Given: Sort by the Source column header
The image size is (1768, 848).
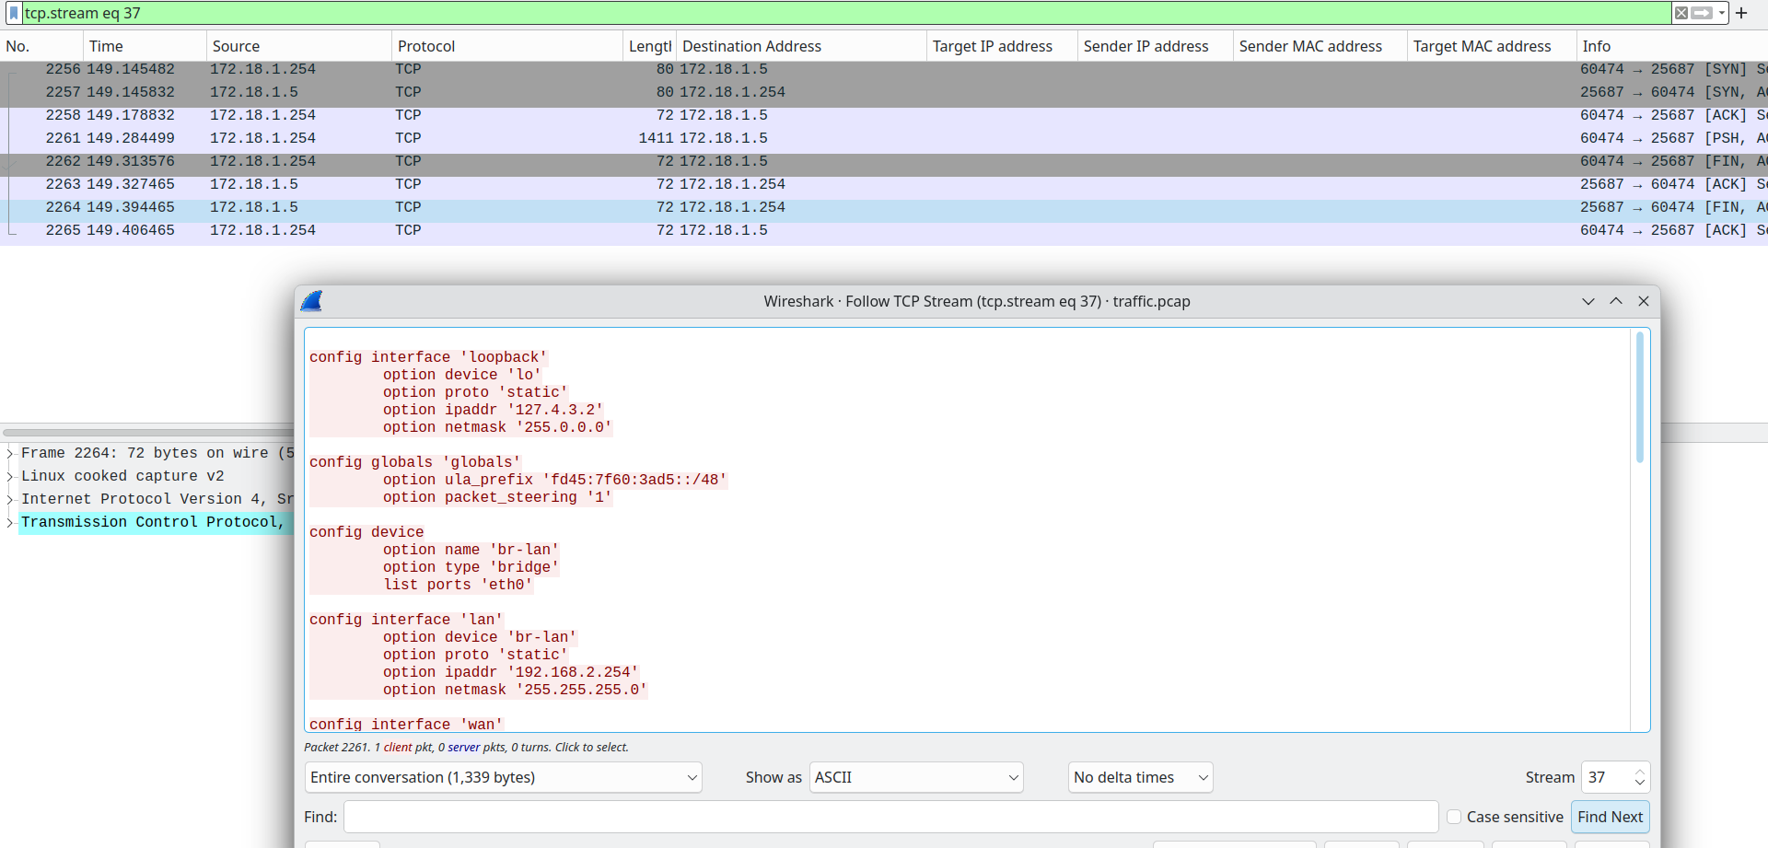Looking at the screenshot, I should [299, 46].
